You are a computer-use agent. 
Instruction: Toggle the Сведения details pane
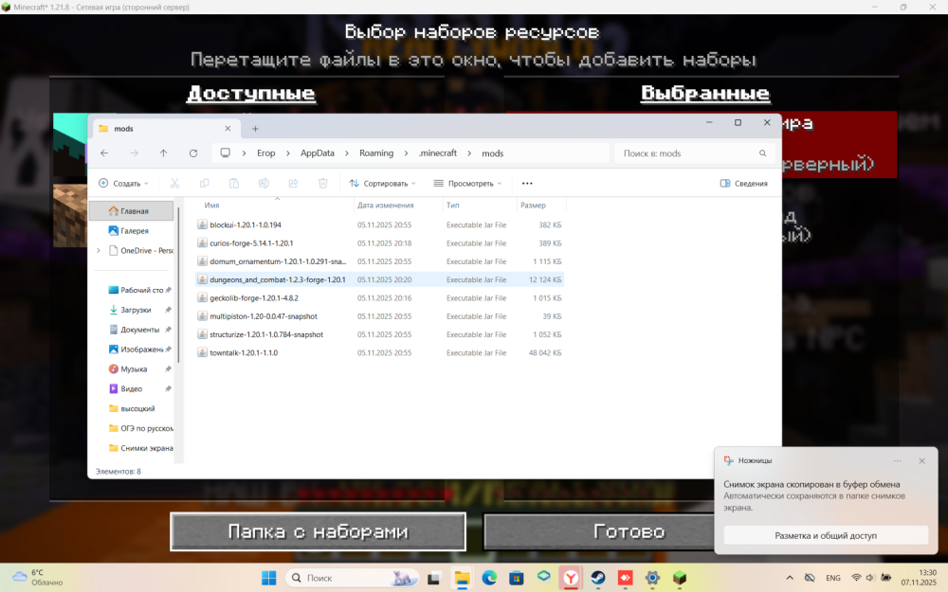tap(743, 183)
